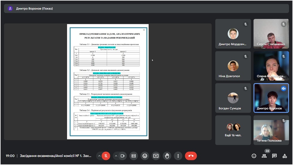This screenshot has width=293, height=165.
Task: Expand video settings arrow next to camera
Action: tap(116, 156)
